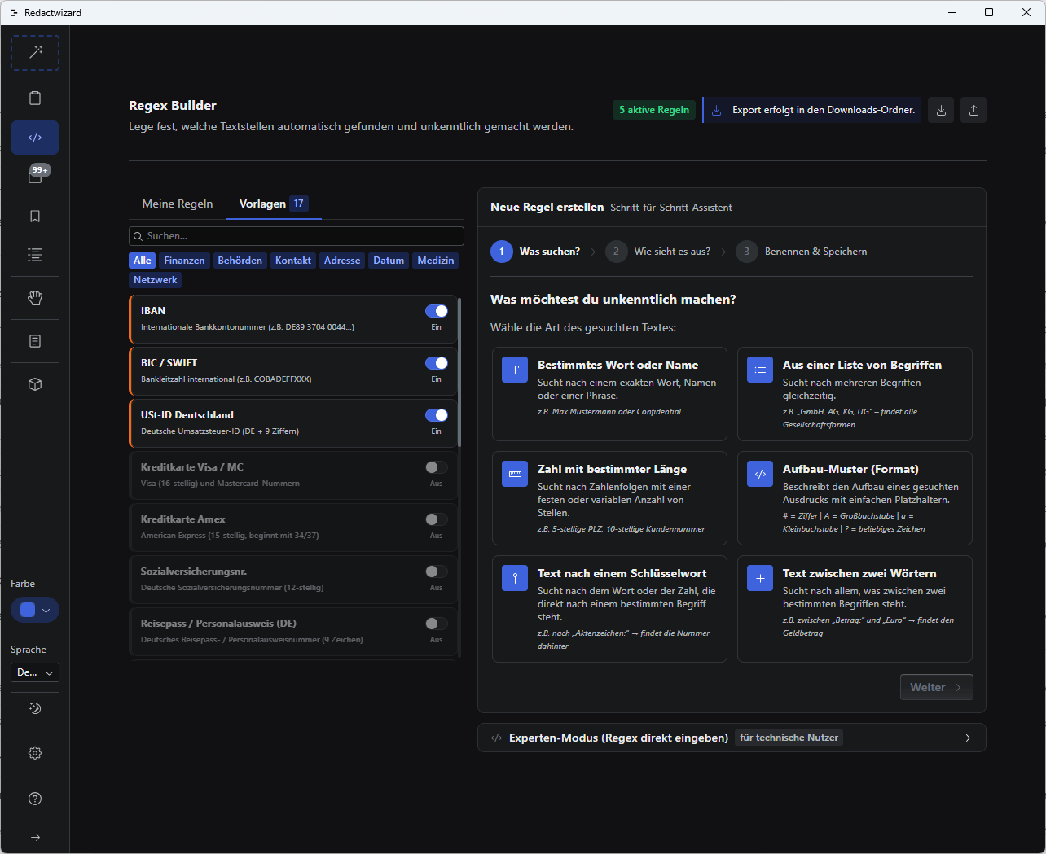Enable the Sozialversicherungsnr. toggle
Viewport: 1046px width, 854px height.
click(x=437, y=572)
